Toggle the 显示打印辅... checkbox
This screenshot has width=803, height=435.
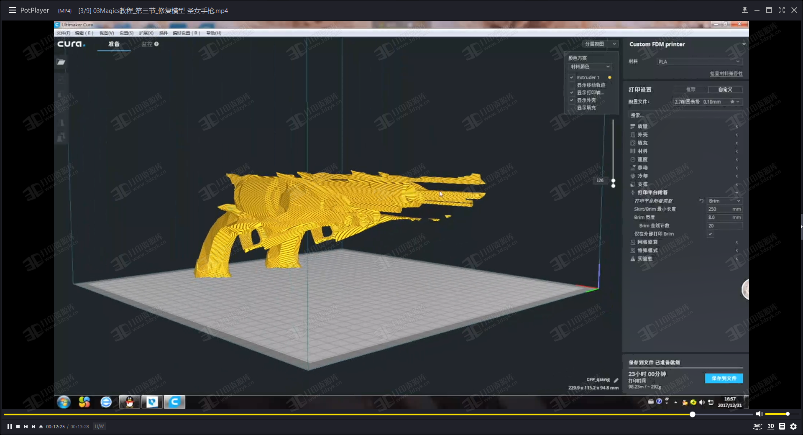pyautogui.click(x=572, y=92)
